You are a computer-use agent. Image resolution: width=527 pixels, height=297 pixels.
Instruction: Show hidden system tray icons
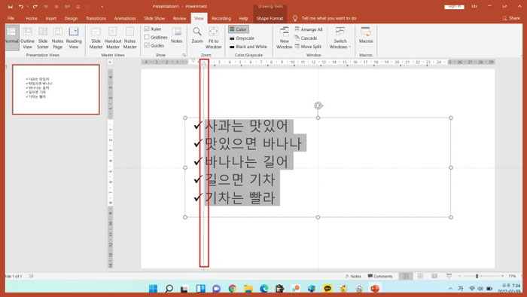pyautogui.click(x=450, y=289)
